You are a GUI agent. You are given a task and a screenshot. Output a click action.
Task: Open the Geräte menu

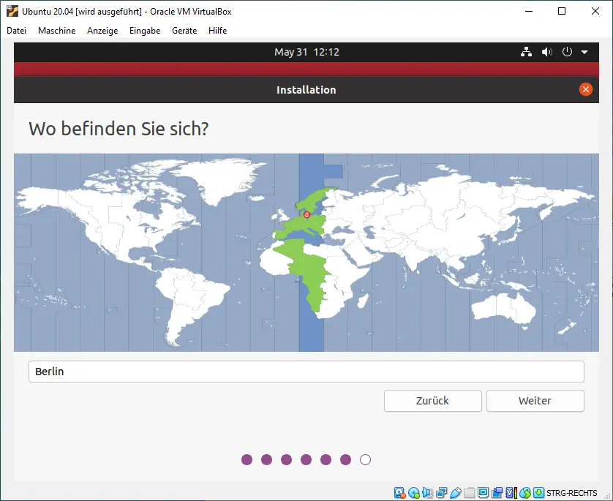[x=184, y=31]
